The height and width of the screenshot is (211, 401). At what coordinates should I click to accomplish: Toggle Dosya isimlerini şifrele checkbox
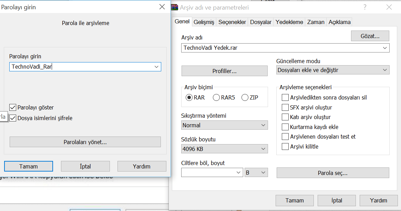(13, 118)
